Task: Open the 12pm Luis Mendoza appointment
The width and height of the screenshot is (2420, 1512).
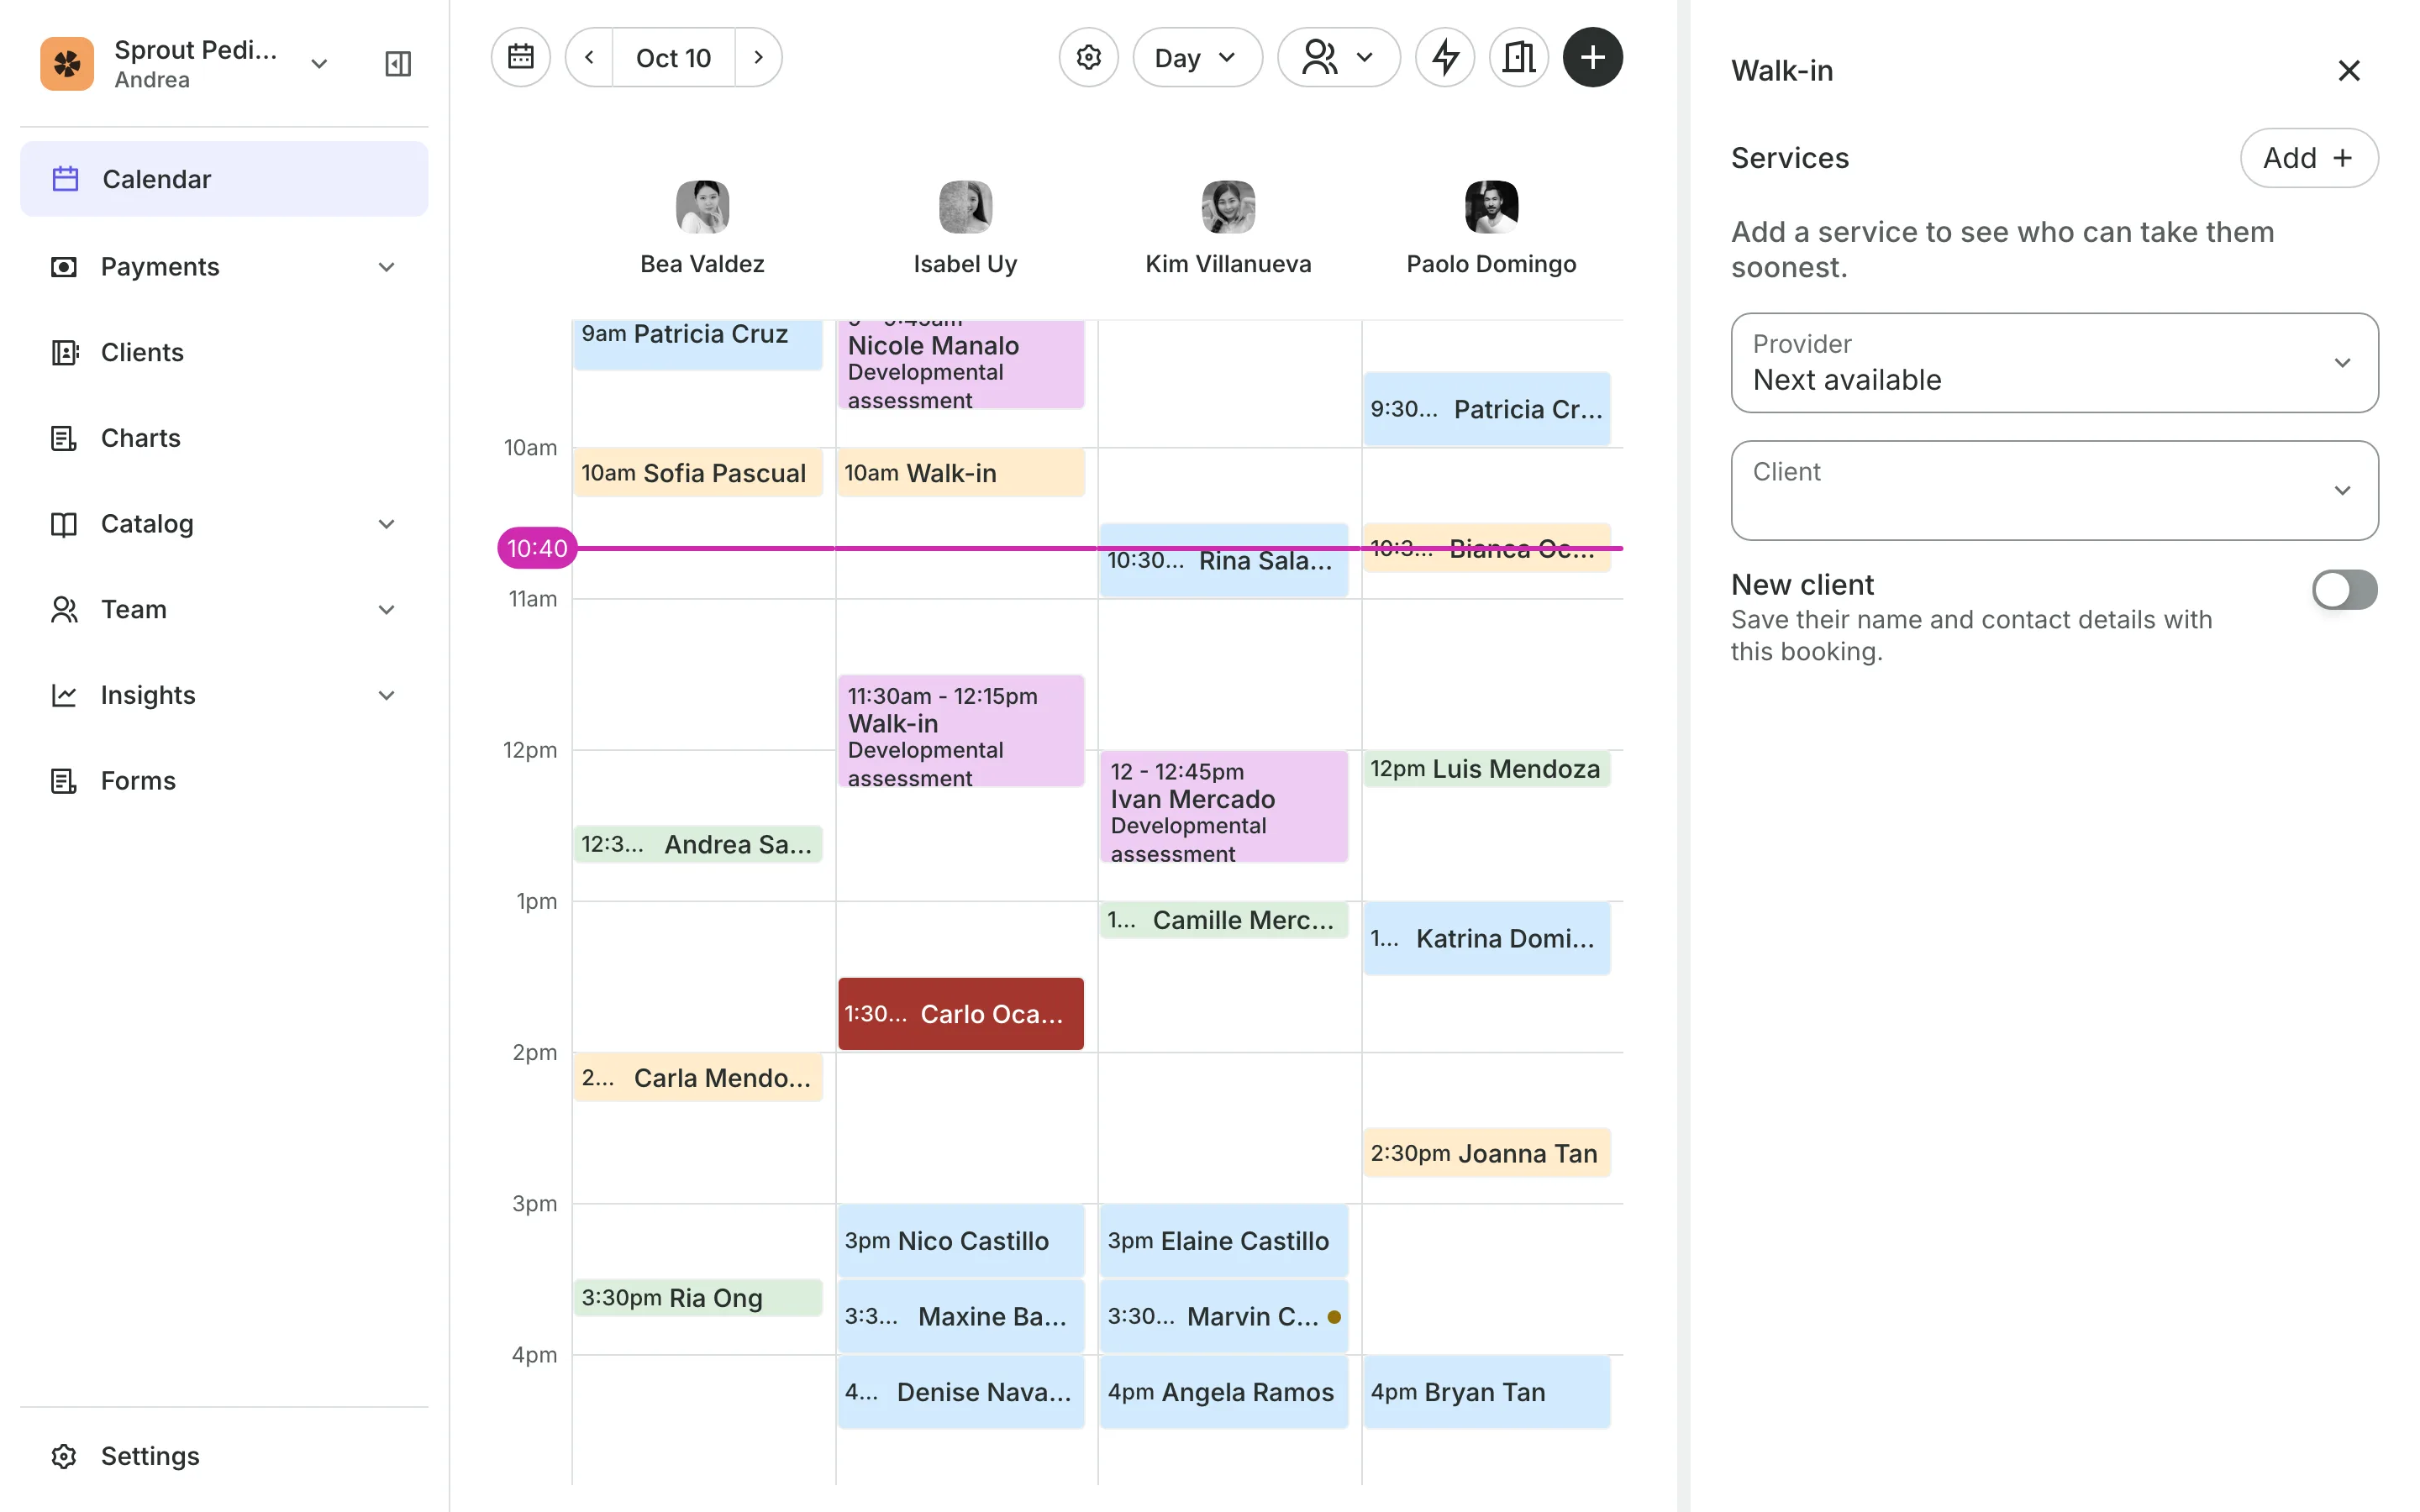Action: click(1486, 768)
